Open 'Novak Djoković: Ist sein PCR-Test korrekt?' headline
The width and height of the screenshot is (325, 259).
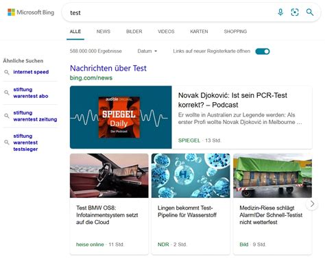[x=232, y=100]
